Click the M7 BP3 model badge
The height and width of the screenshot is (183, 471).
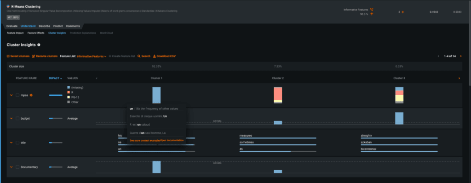(x=13, y=17)
